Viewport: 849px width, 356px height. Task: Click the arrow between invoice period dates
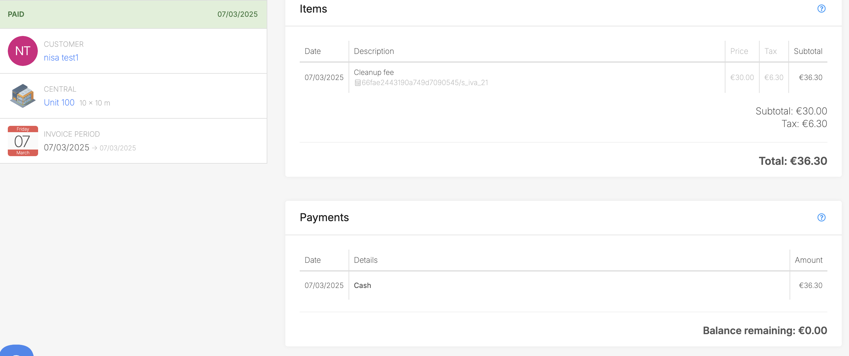point(94,148)
